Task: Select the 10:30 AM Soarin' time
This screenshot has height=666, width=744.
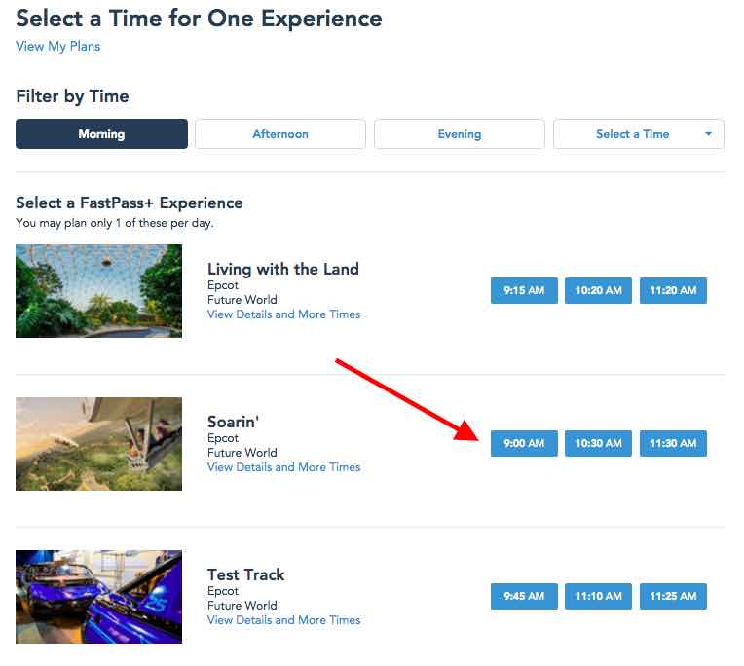Action: (x=598, y=443)
